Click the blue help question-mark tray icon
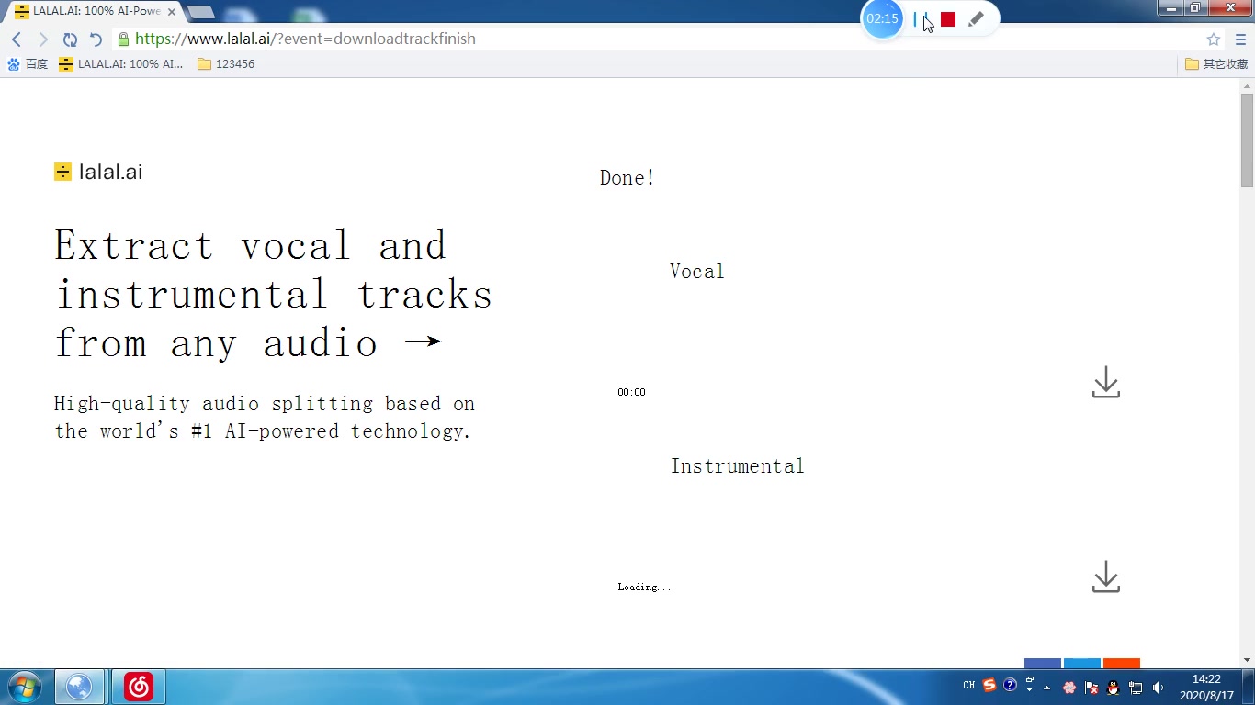The image size is (1255, 705). (1011, 685)
